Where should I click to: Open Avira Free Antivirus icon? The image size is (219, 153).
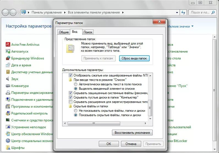(x=8, y=44)
